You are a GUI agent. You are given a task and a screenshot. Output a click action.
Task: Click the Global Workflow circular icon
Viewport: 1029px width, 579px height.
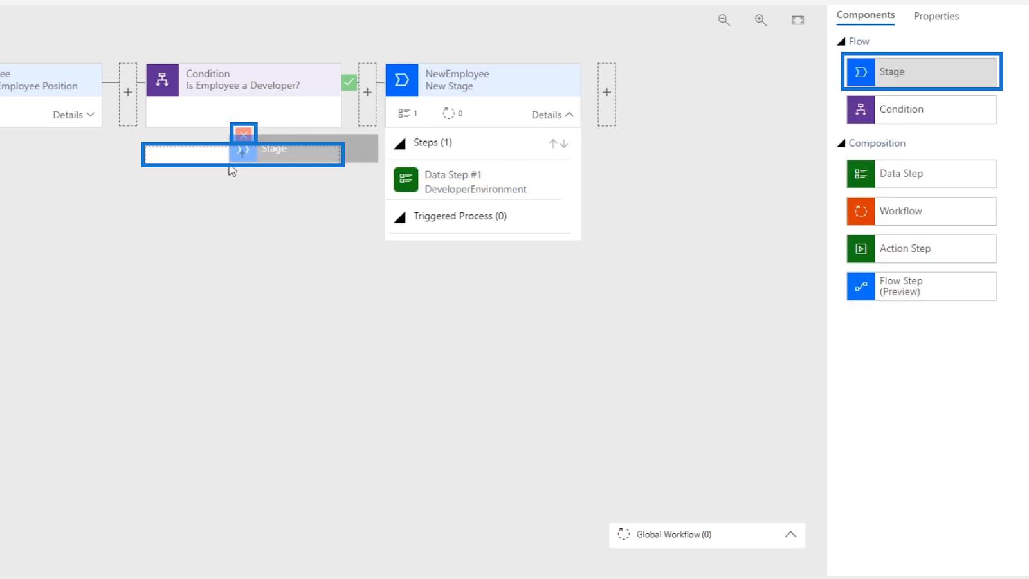[x=623, y=534]
